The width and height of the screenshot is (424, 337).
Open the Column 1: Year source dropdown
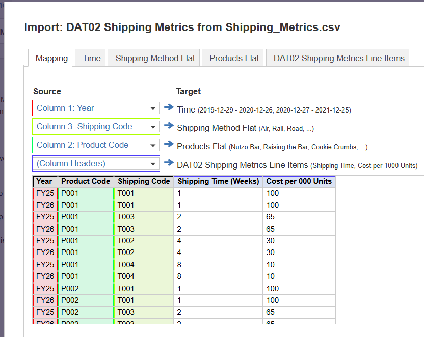pos(96,108)
